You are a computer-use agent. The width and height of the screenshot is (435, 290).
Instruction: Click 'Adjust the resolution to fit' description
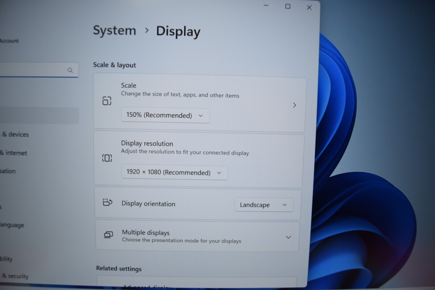point(185,153)
